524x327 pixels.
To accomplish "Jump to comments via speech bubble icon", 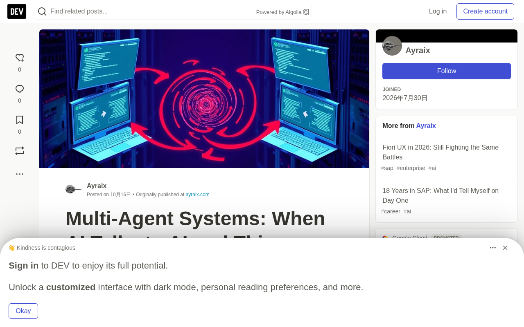I will click(x=20, y=89).
